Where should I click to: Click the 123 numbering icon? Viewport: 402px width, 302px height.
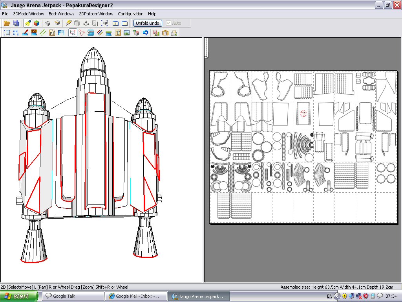pyautogui.click(x=34, y=33)
